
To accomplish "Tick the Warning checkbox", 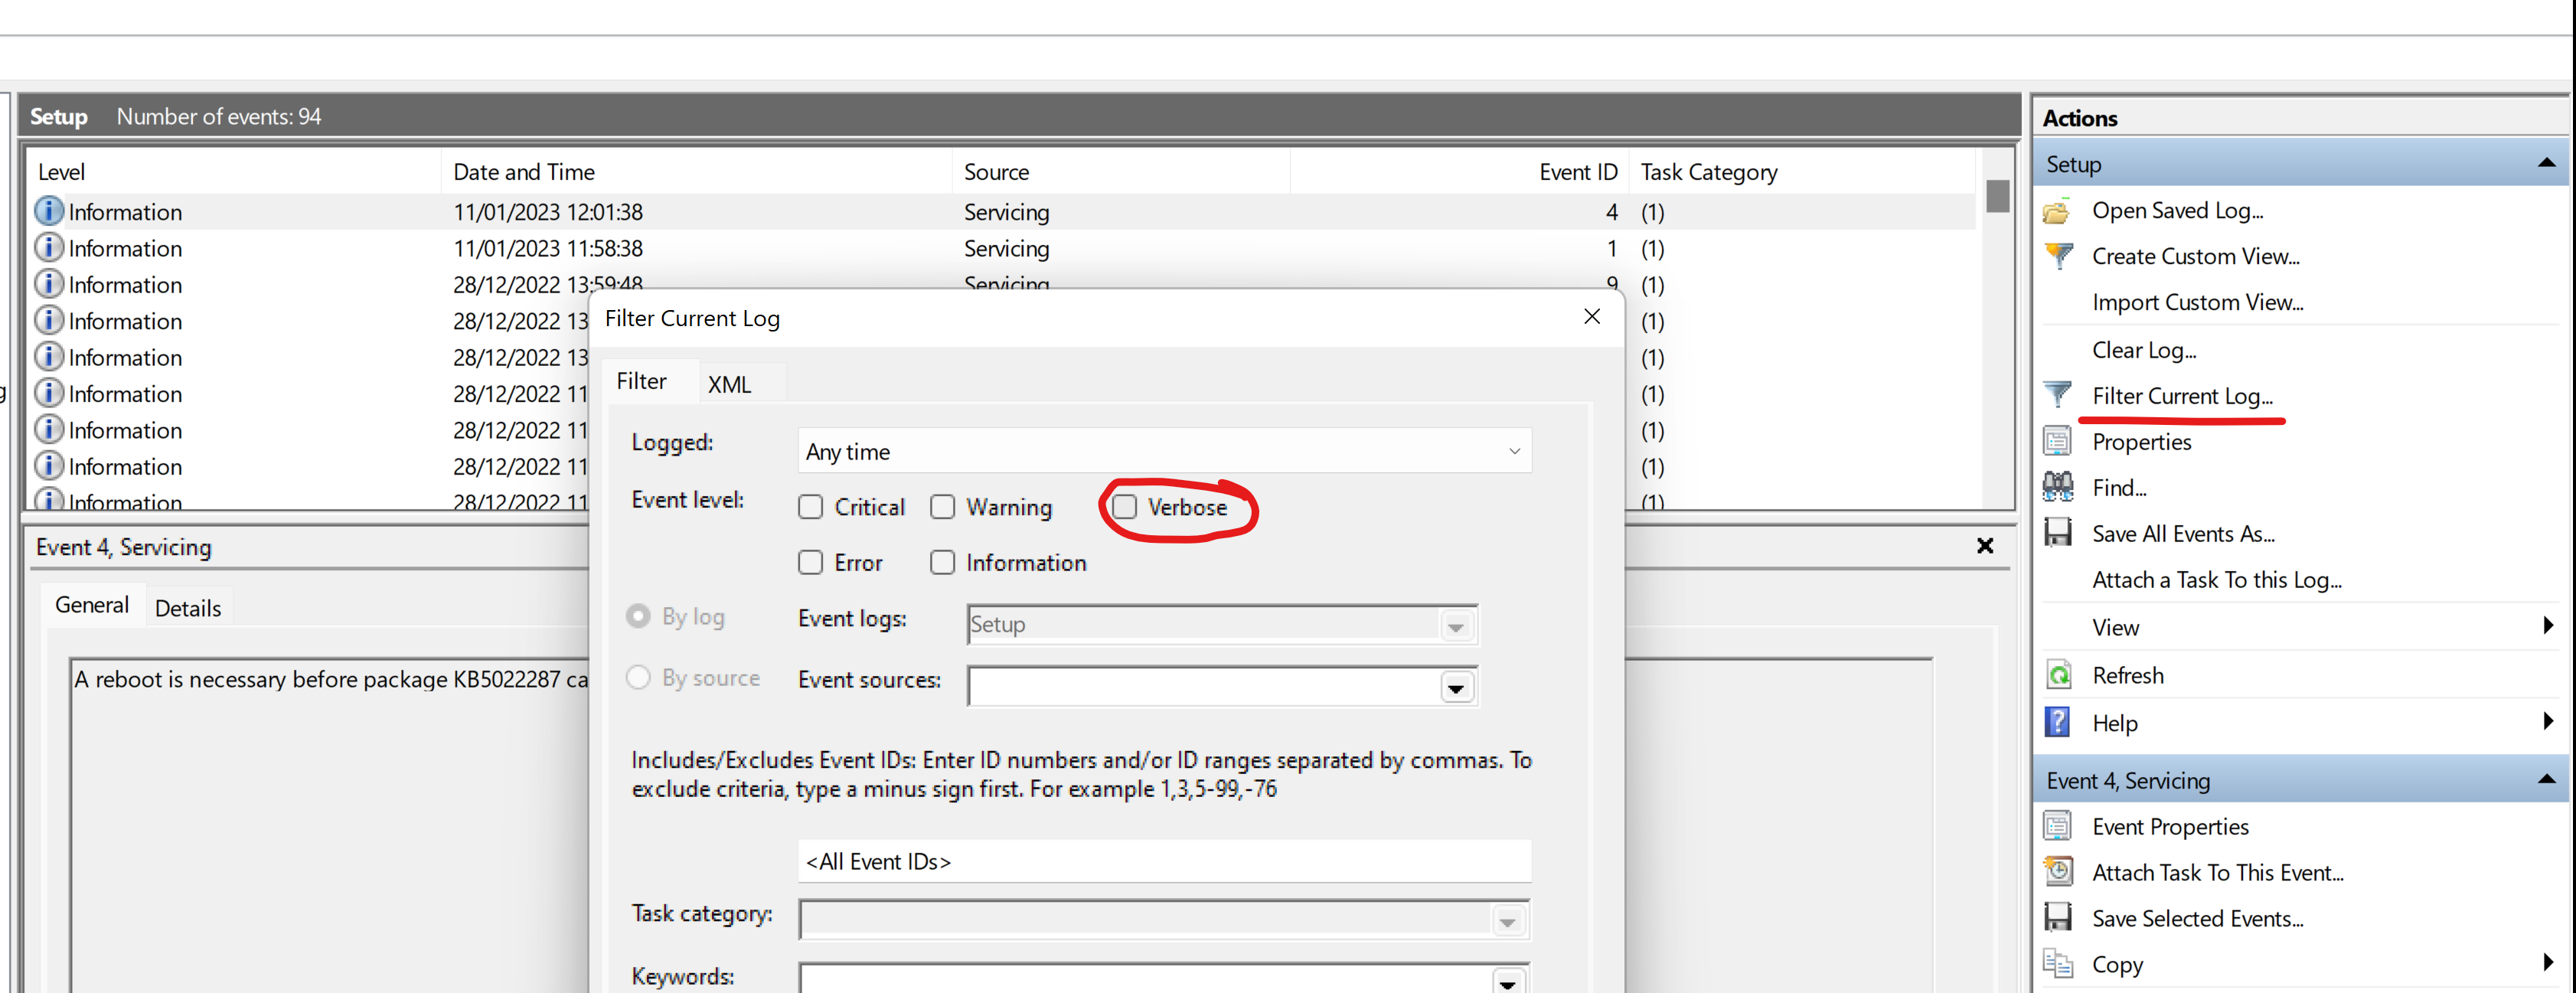I will point(942,507).
